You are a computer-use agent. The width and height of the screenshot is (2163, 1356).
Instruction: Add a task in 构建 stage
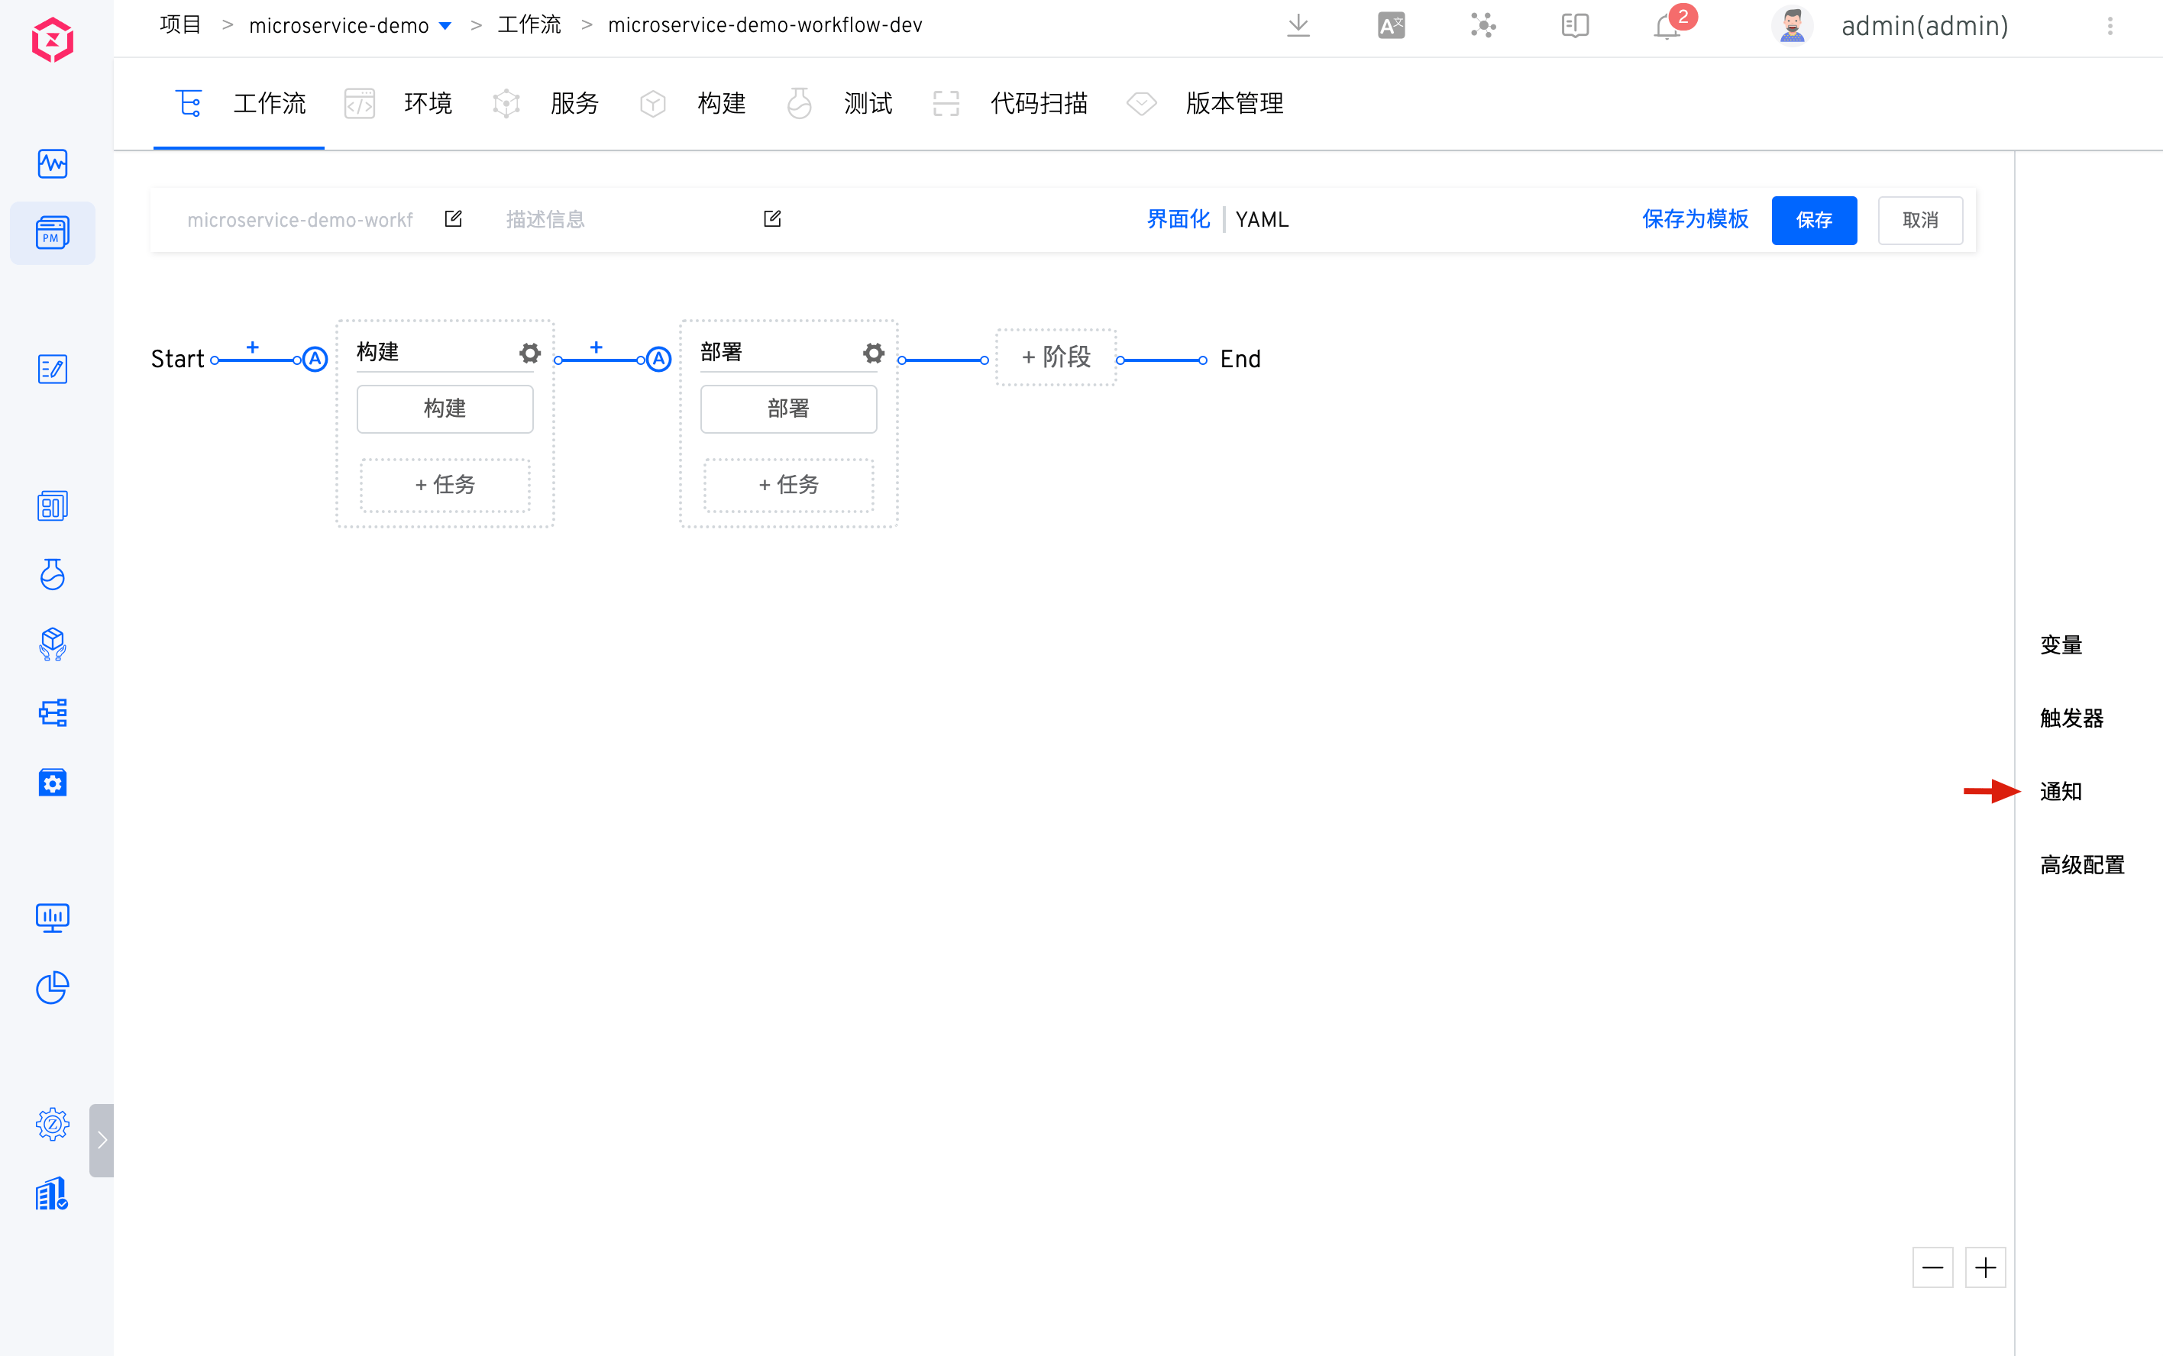pos(445,485)
